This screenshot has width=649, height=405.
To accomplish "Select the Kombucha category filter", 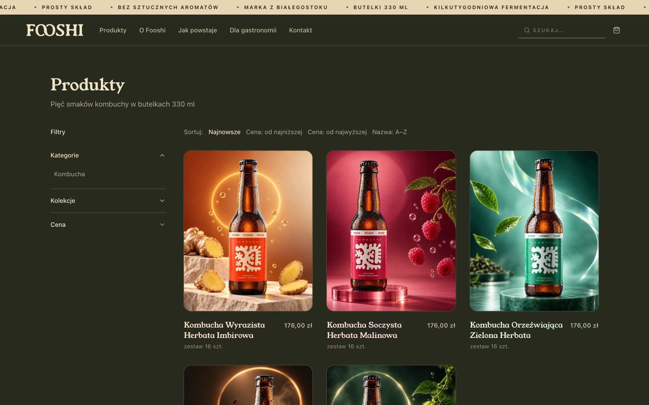I will click(x=69, y=174).
